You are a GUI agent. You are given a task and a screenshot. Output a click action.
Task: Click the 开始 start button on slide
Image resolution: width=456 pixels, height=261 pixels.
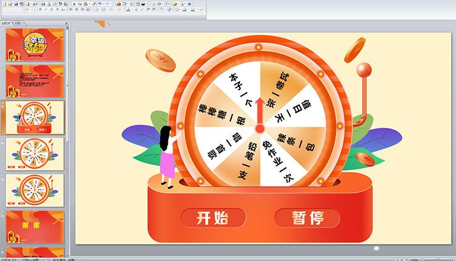[213, 218]
